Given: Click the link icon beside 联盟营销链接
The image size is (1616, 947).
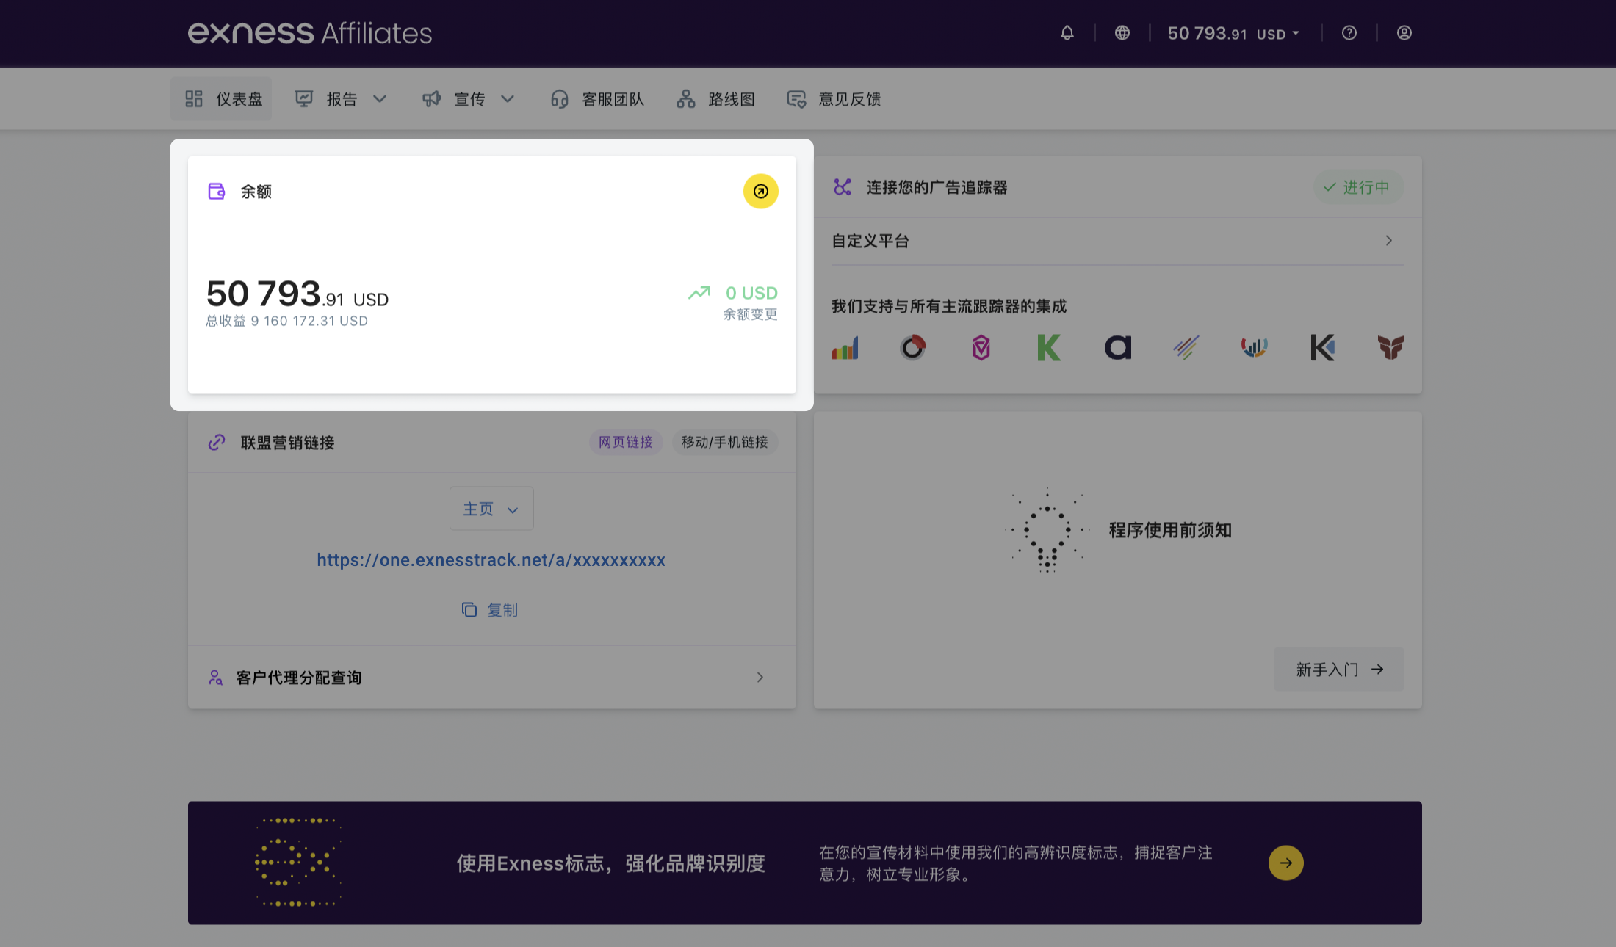Looking at the screenshot, I should point(217,443).
